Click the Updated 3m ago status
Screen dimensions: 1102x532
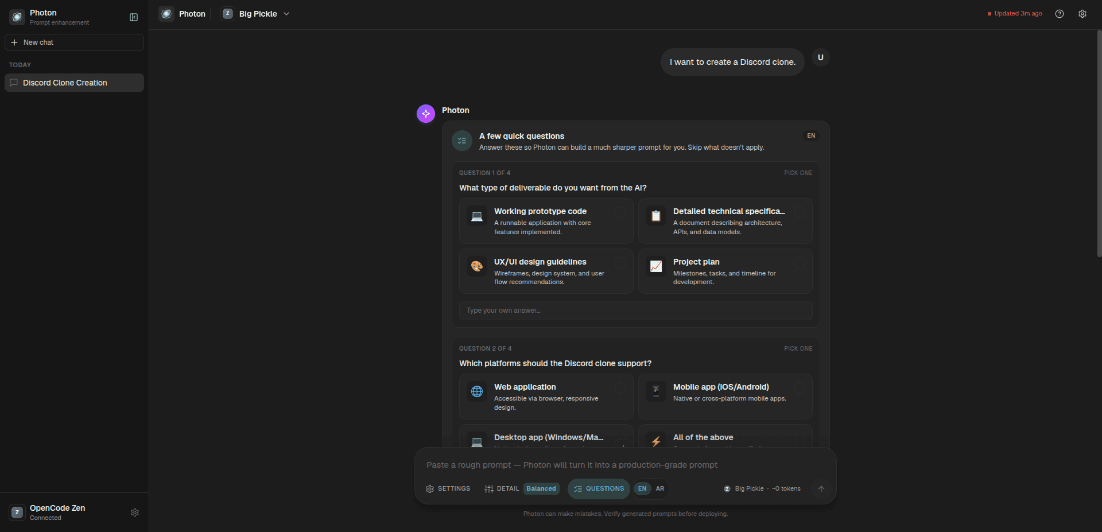pyautogui.click(x=1015, y=14)
